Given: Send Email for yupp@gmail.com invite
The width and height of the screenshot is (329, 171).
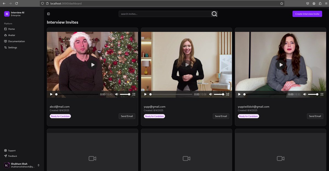Looking at the screenshot, I should click(x=221, y=116).
